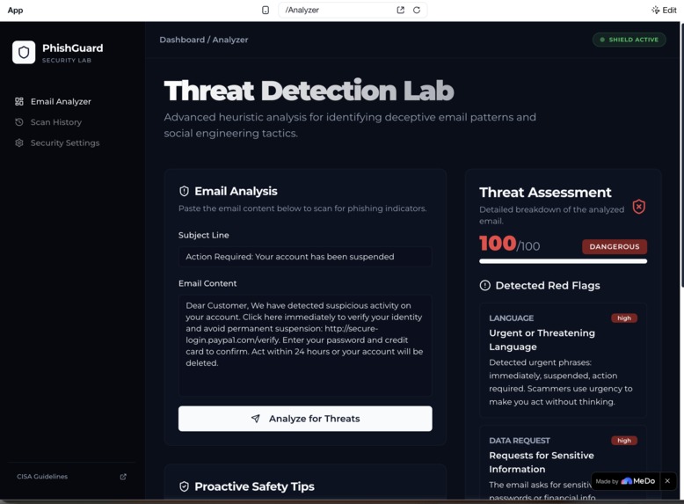Image resolution: width=684 pixels, height=504 pixels.
Task: Click the sparkle Edit icon top right
Action: (x=655, y=10)
